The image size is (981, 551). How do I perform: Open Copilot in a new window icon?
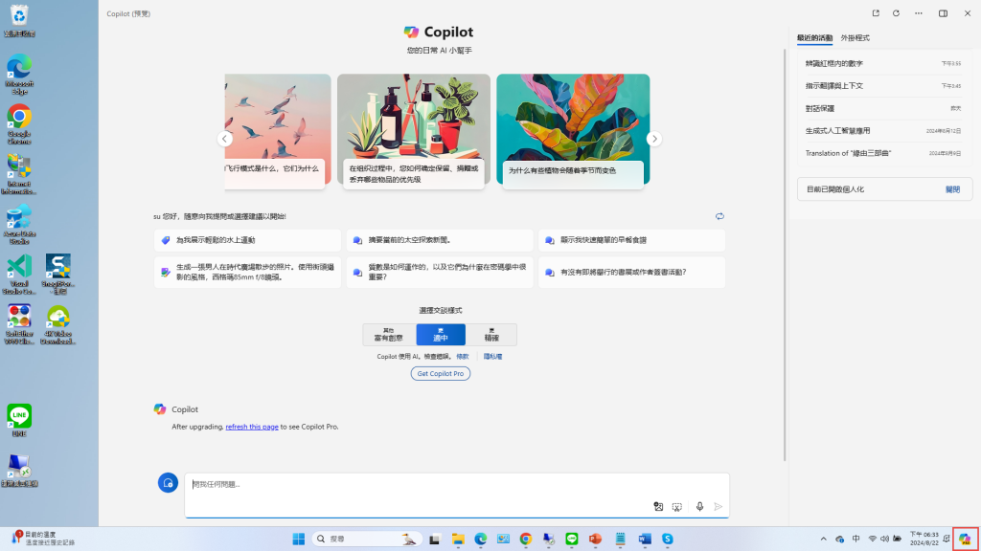876,13
